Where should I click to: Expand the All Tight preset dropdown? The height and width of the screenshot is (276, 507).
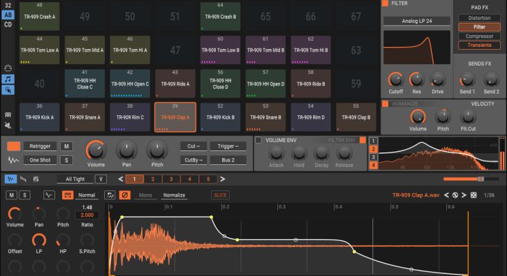coord(74,179)
